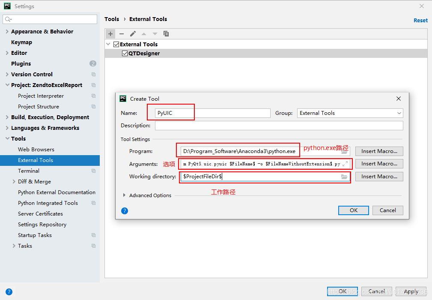Open Settings help question mark icon
Image resolution: width=432 pixels, height=300 pixels.
pos(9,292)
